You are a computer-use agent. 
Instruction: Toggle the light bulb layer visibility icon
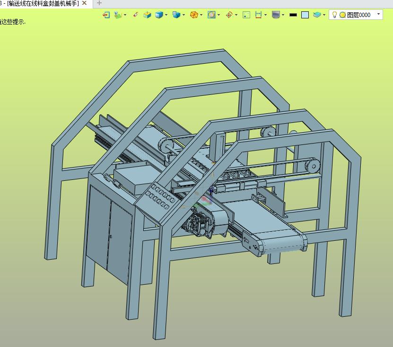334,15
